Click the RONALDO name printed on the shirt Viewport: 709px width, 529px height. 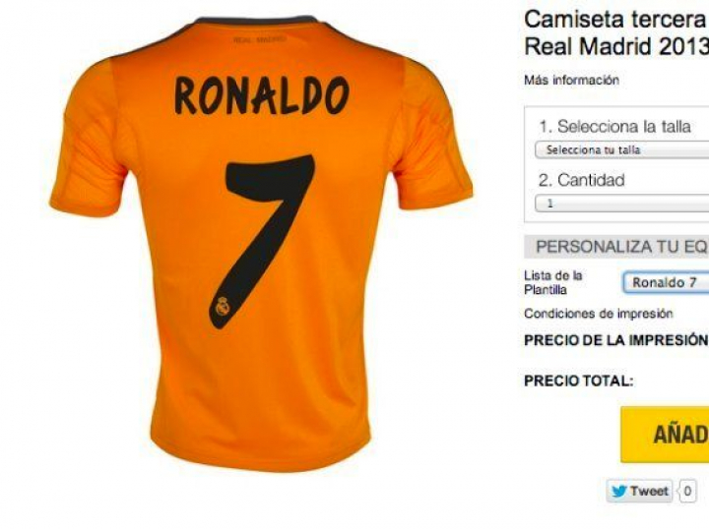point(262,95)
